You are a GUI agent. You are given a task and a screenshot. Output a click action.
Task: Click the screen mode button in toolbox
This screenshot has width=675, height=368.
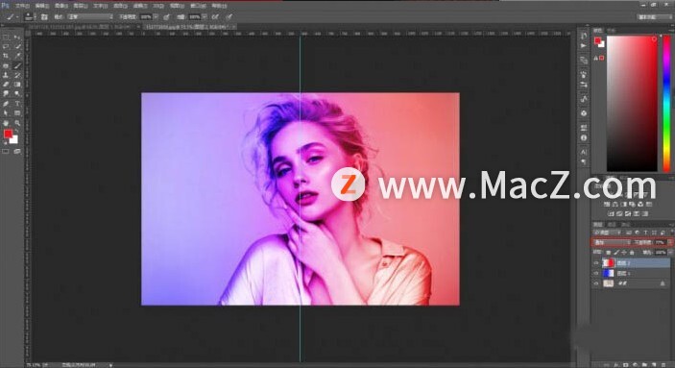(17, 151)
